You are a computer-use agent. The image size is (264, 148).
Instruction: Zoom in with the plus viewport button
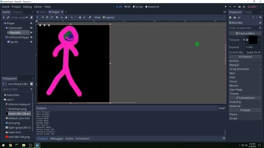pyautogui.click(x=49, y=25)
